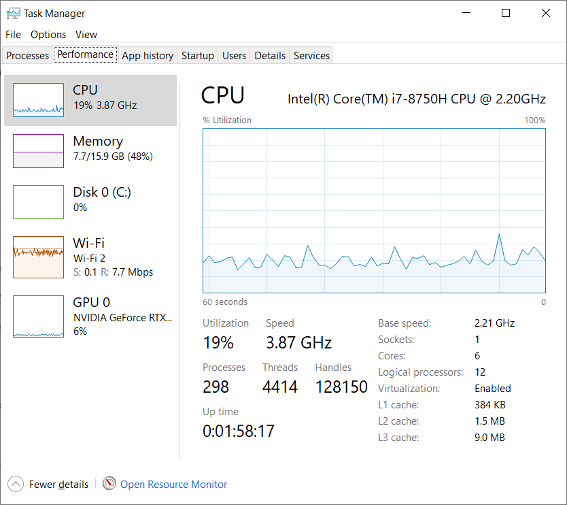Open the File menu
The width and height of the screenshot is (567, 505).
(14, 35)
